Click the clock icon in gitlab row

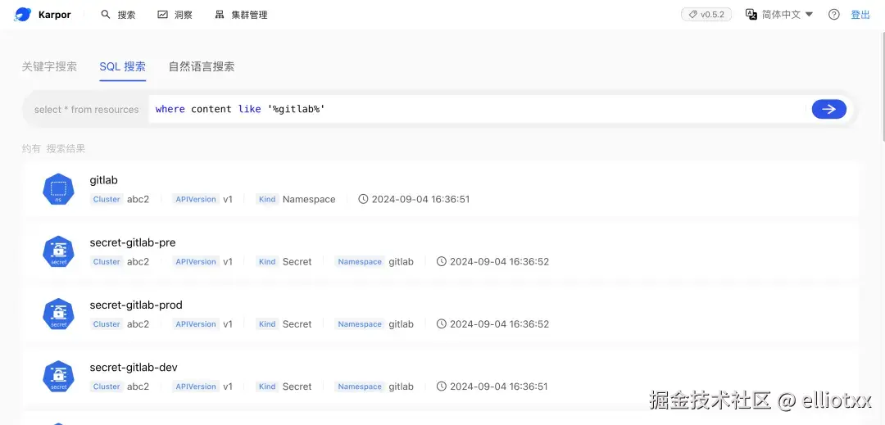click(364, 199)
